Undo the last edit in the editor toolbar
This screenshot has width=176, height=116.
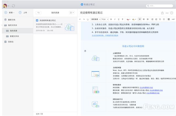pyautogui.click(x=80, y=19)
